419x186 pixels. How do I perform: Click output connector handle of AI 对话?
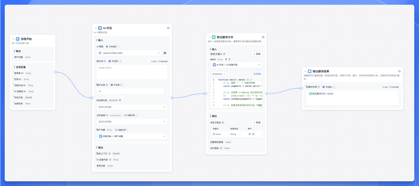point(172,97)
